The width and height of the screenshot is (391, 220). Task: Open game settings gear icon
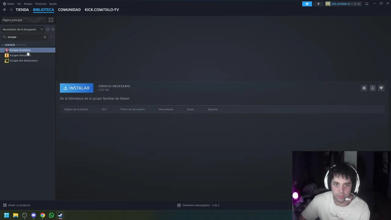click(x=364, y=88)
